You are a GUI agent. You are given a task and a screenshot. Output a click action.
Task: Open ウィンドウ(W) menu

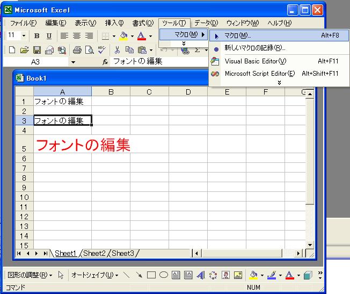click(x=243, y=23)
